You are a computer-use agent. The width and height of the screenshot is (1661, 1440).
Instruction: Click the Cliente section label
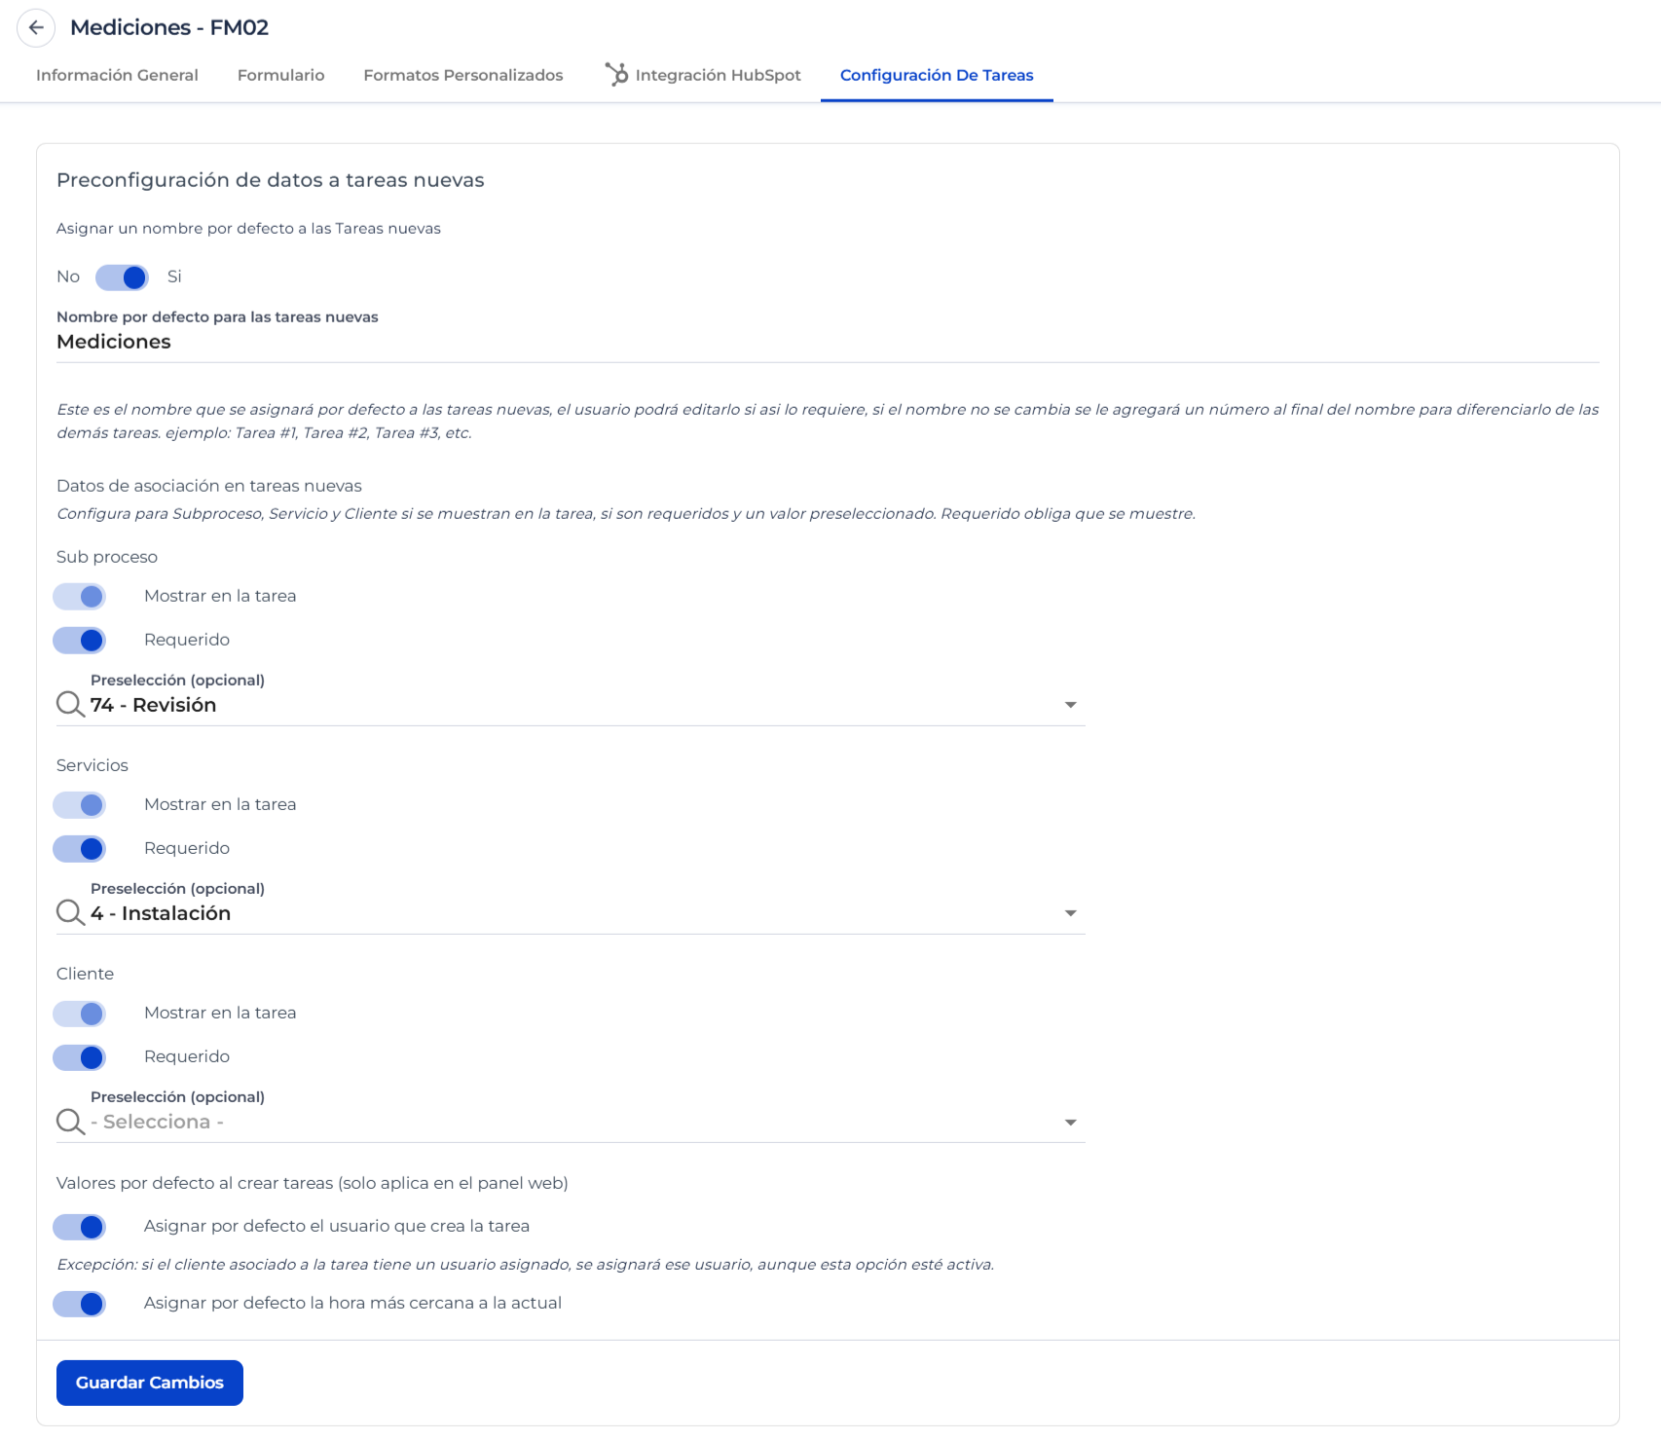[x=86, y=974]
